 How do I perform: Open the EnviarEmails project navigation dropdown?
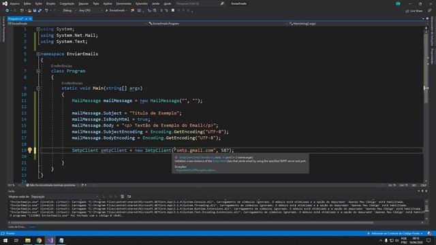coord(77,24)
